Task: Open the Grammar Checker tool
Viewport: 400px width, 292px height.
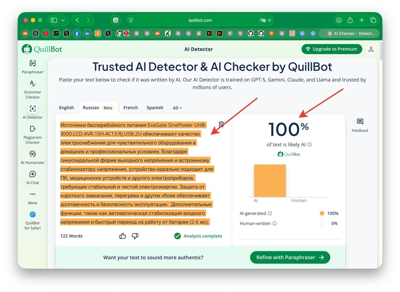Action: point(32,84)
